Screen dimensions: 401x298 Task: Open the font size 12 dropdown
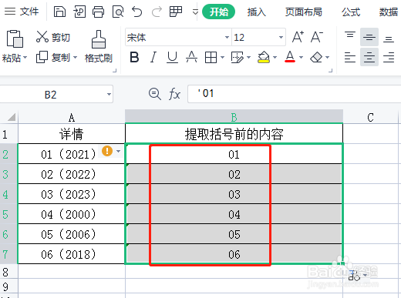click(281, 38)
